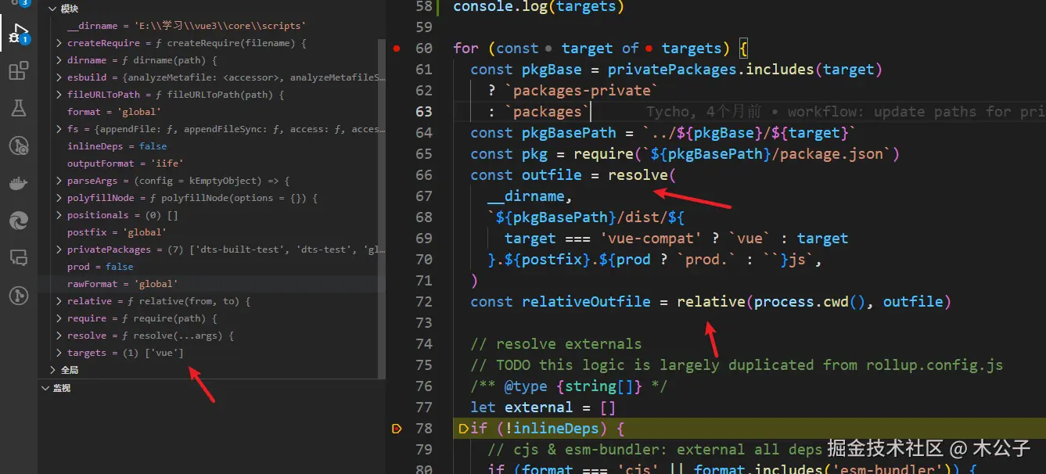Click line number 63 in the gutter
This screenshot has width=1046, height=474.
click(x=423, y=112)
